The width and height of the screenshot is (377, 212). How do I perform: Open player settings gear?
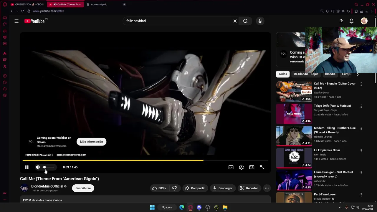click(x=241, y=167)
